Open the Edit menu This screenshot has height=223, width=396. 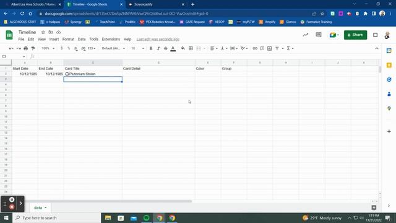(31, 39)
